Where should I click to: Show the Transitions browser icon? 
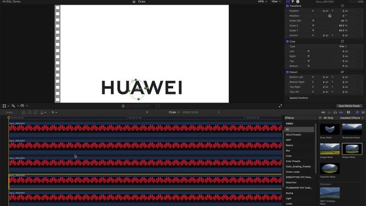click(x=363, y=112)
